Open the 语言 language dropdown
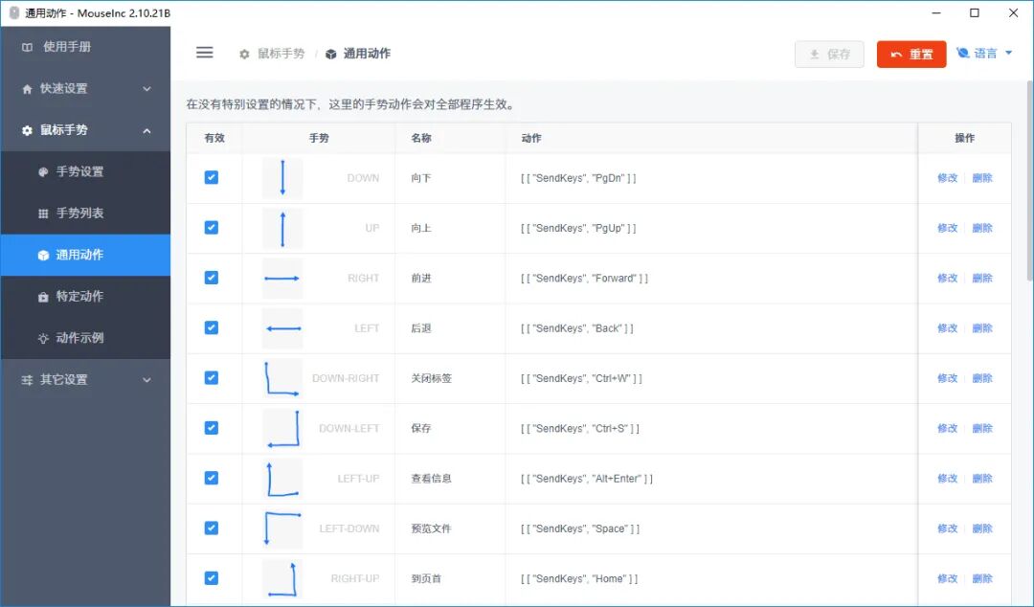The image size is (1034, 607). (984, 54)
